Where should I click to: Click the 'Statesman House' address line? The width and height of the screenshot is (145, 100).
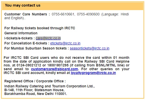click(x=34, y=90)
